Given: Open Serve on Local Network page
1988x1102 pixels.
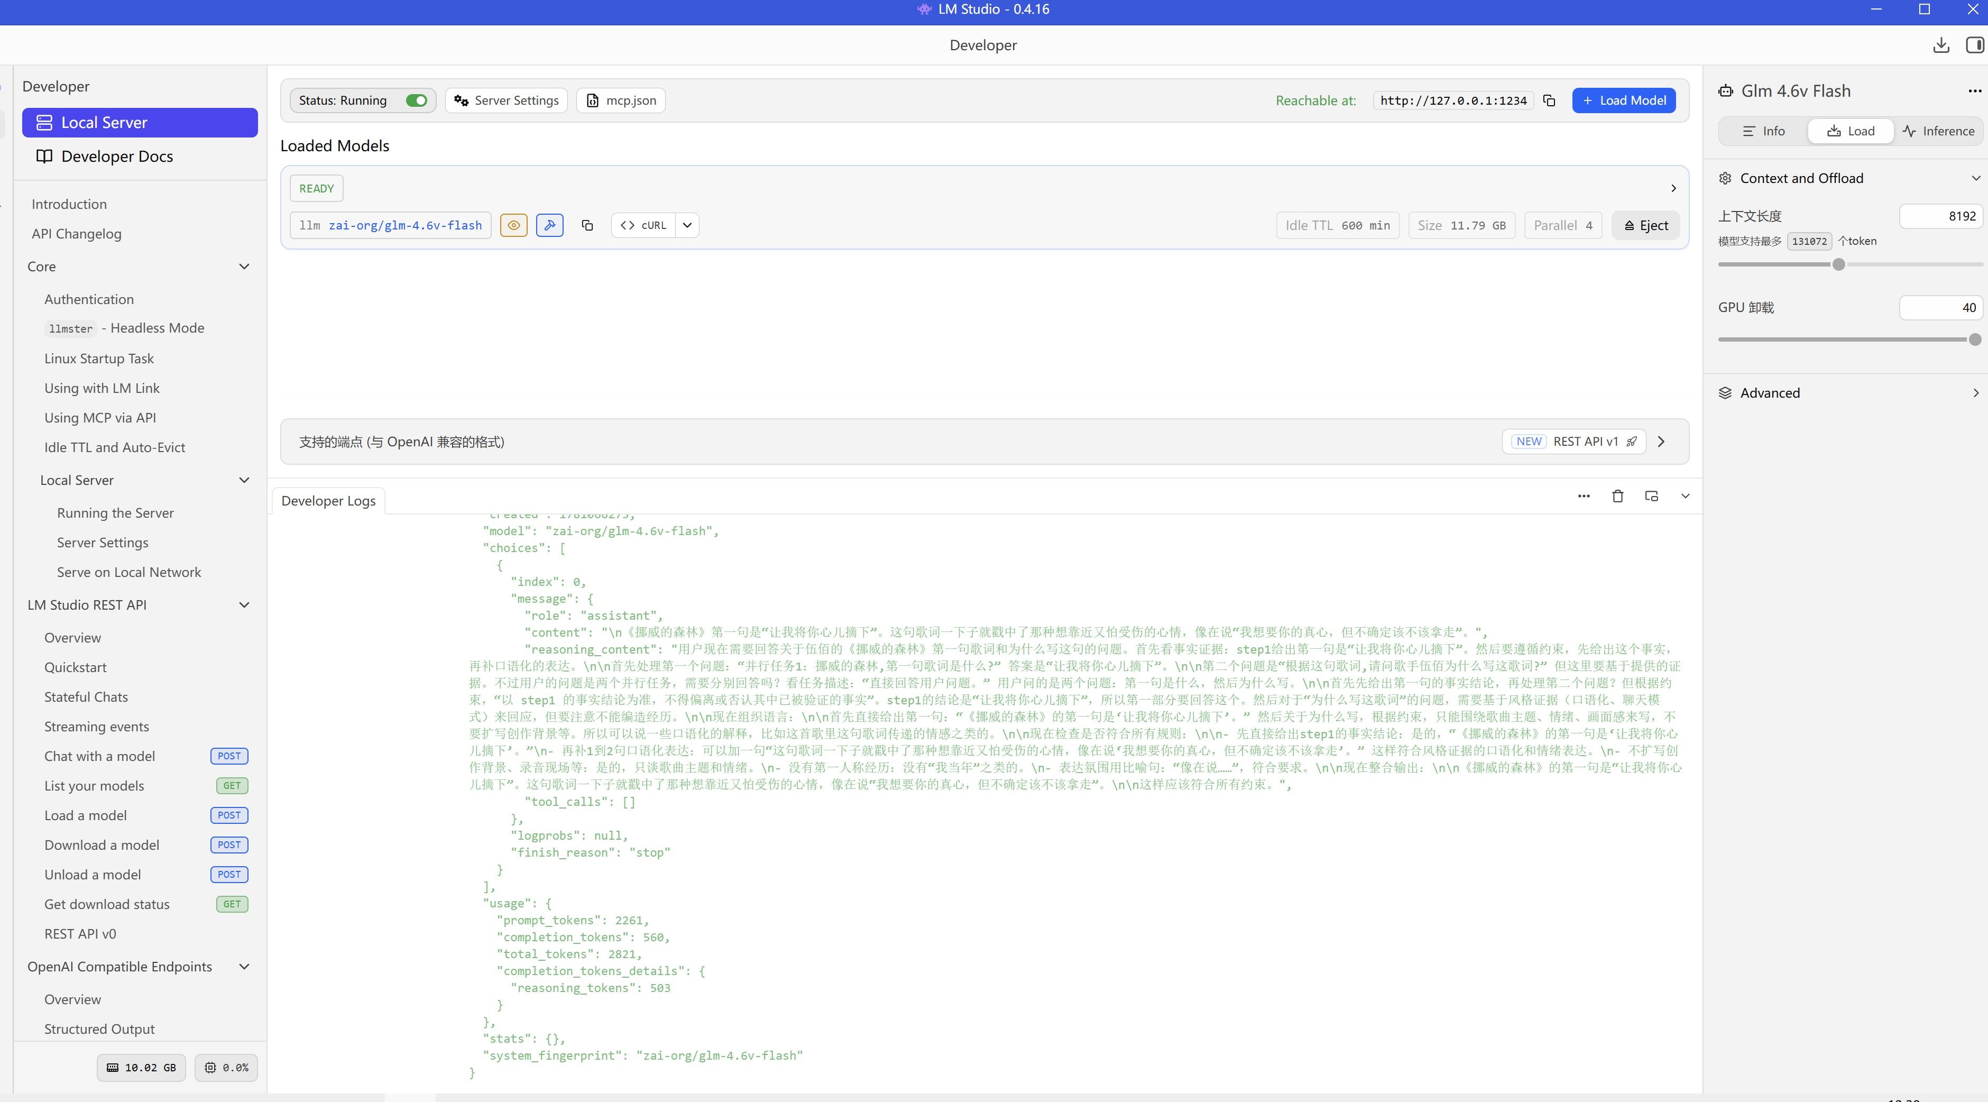Looking at the screenshot, I should [129, 573].
